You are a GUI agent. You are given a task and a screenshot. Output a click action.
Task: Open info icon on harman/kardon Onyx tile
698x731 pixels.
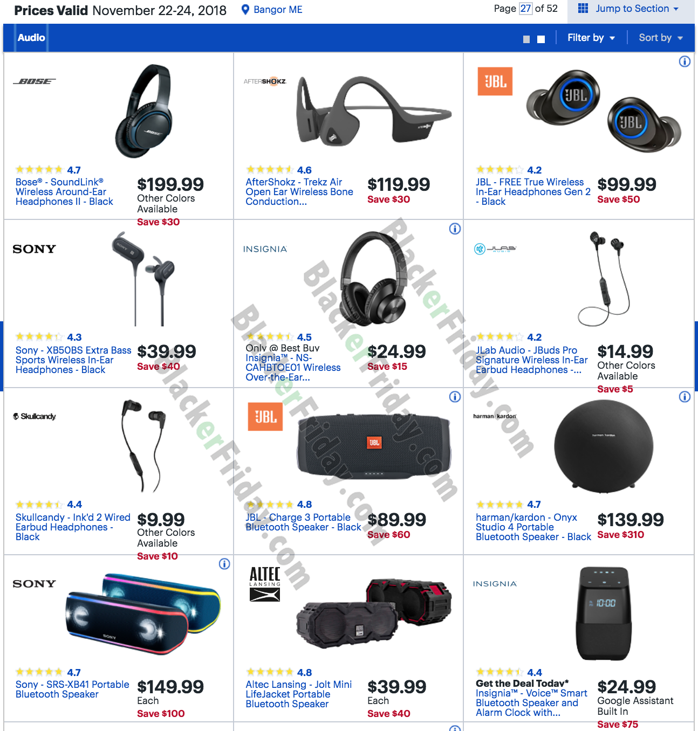tap(685, 397)
